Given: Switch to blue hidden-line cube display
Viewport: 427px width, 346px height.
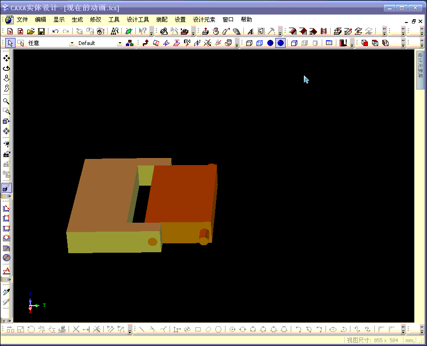Looking at the screenshot, I should [x=259, y=43].
